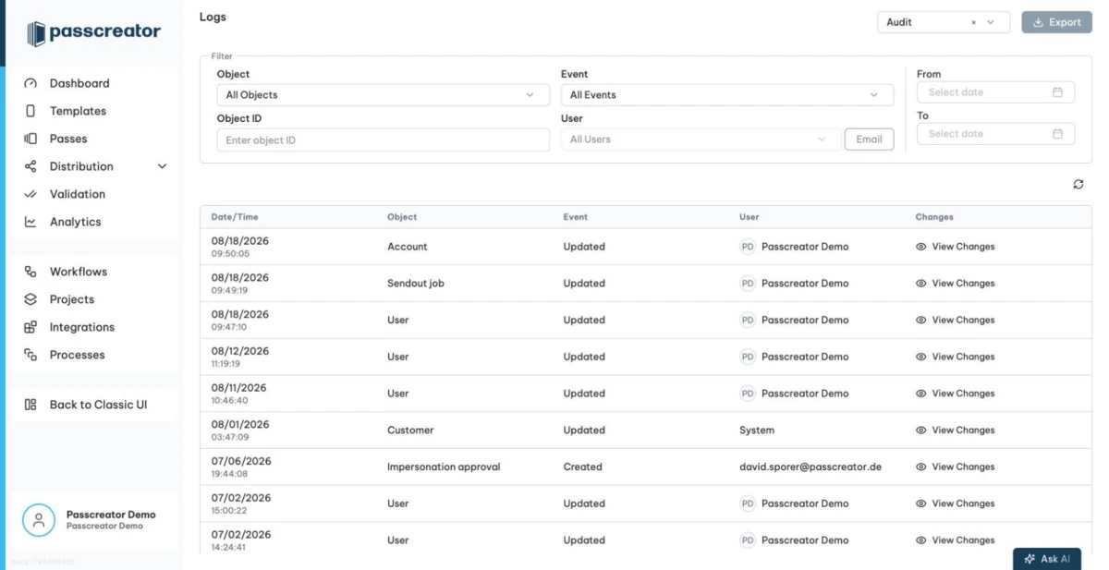
Task: Expand the Distribution submenu chevron
Action: [x=163, y=166]
